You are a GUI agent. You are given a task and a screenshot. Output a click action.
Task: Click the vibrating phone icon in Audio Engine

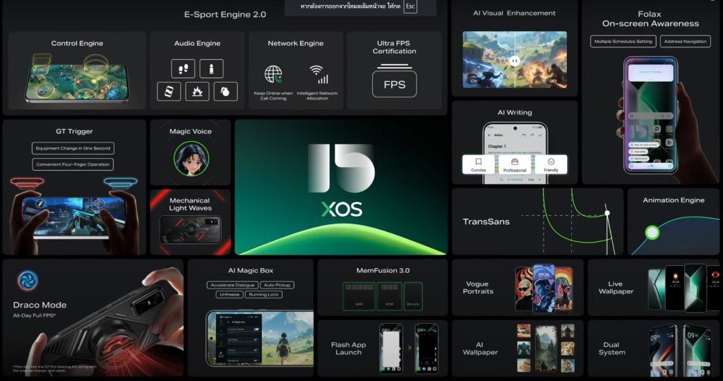pyautogui.click(x=169, y=91)
